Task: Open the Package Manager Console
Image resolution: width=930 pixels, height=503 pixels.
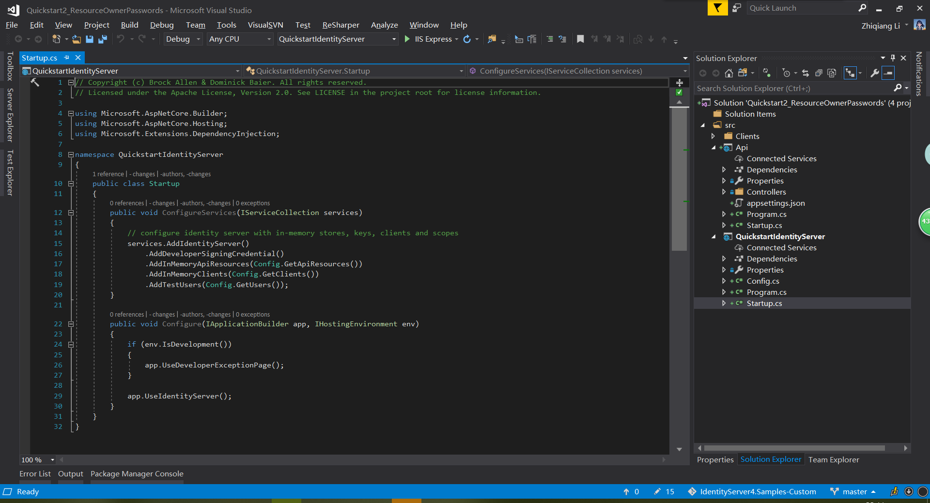Action: (137, 474)
